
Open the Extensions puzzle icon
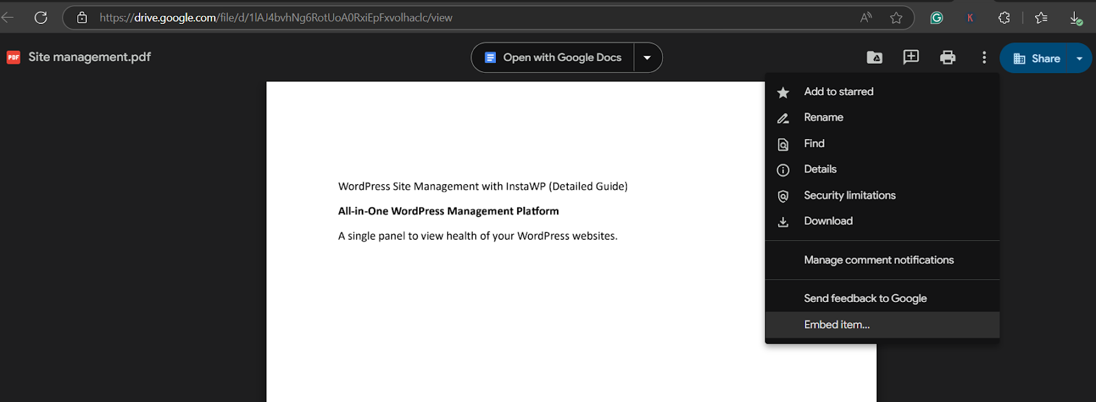(1004, 18)
